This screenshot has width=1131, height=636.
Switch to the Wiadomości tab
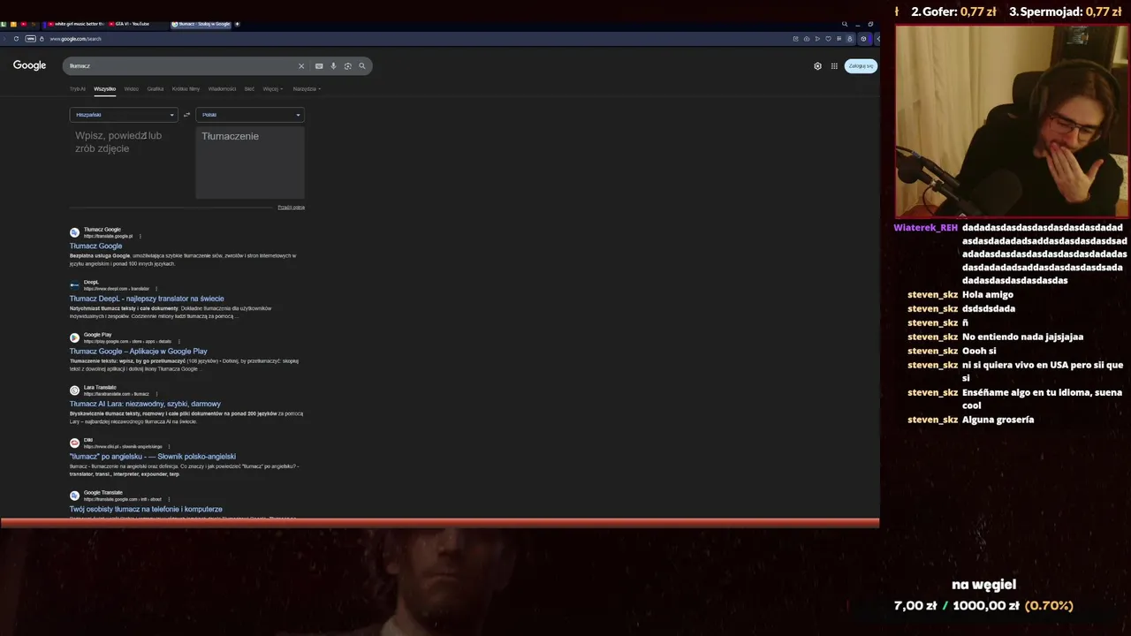(222, 88)
